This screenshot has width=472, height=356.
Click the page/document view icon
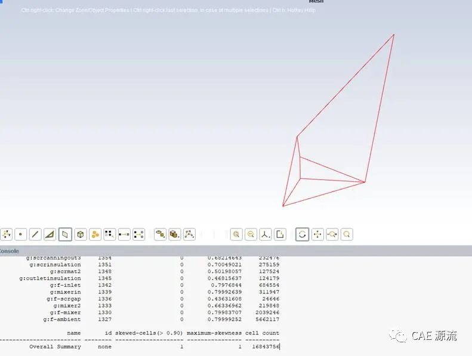[x=280, y=234]
